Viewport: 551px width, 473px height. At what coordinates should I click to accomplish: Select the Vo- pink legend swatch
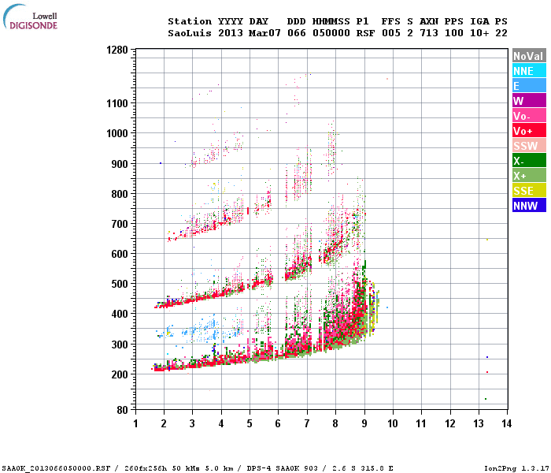pyautogui.click(x=529, y=115)
